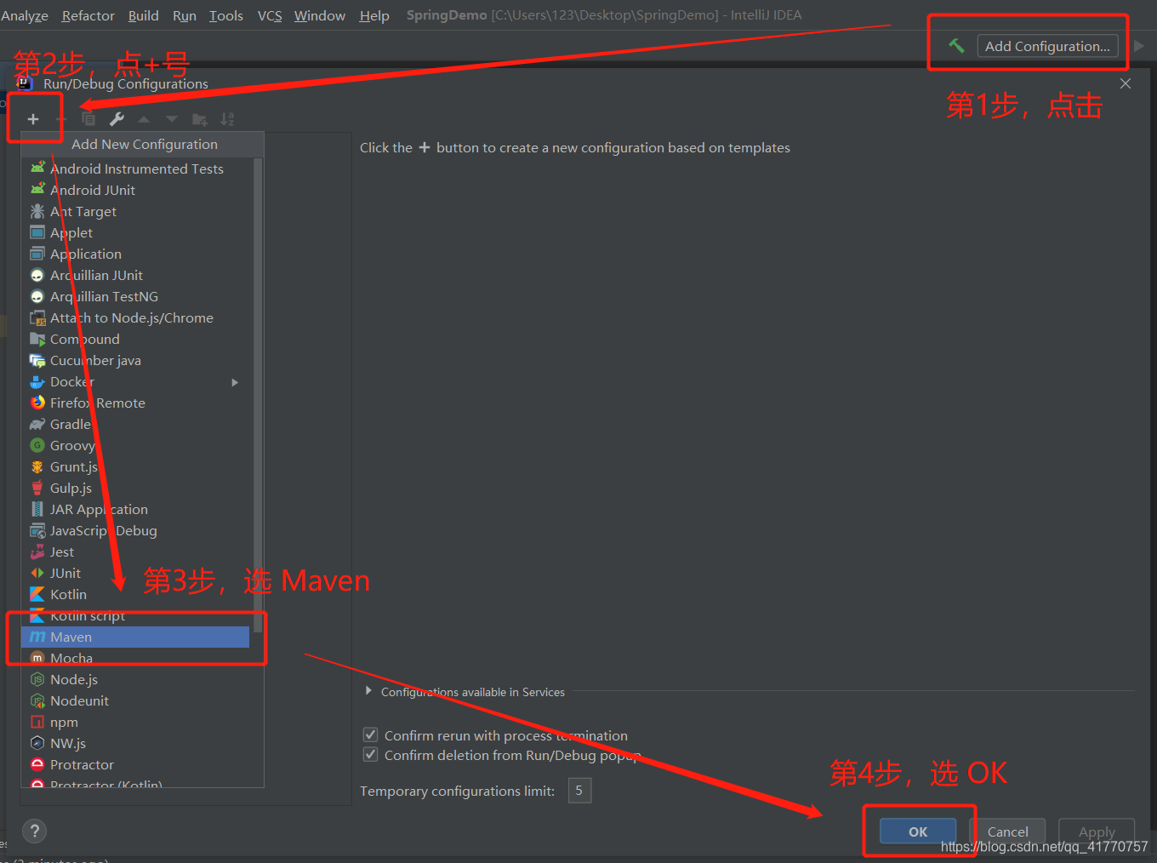The height and width of the screenshot is (863, 1157).
Task: Pick Mocha from the list
Action: click(136, 658)
